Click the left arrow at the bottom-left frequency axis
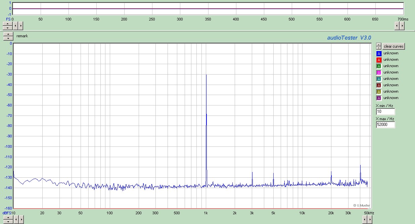Screen dimensions: 415x224 point(16,220)
